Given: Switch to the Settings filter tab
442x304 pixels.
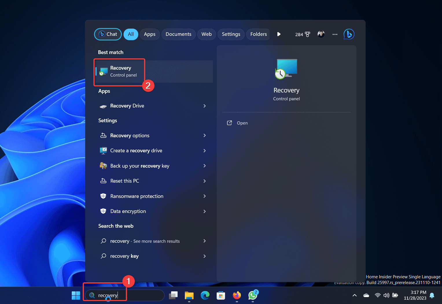Looking at the screenshot, I should 231,34.
